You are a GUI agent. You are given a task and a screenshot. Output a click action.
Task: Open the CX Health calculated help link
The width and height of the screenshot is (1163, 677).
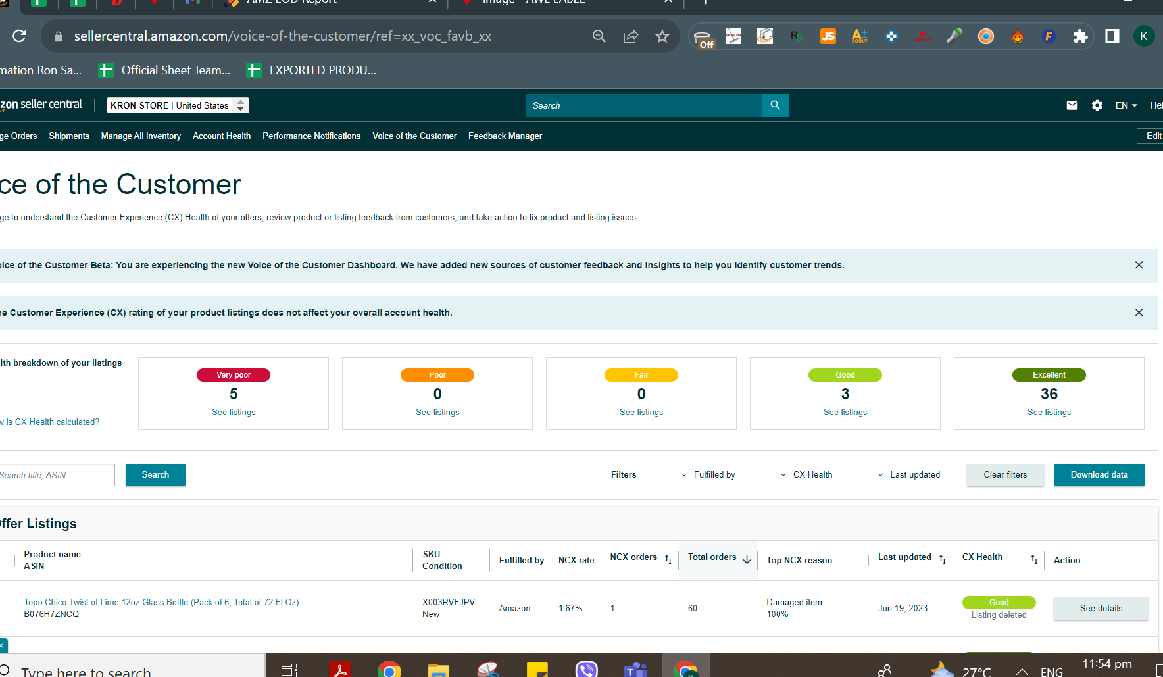pos(50,422)
